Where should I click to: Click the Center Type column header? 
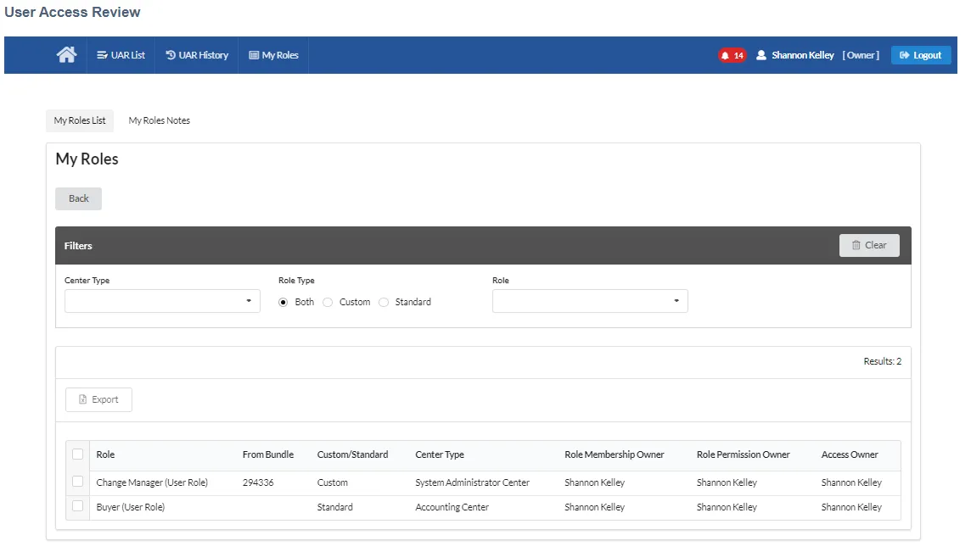click(440, 454)
